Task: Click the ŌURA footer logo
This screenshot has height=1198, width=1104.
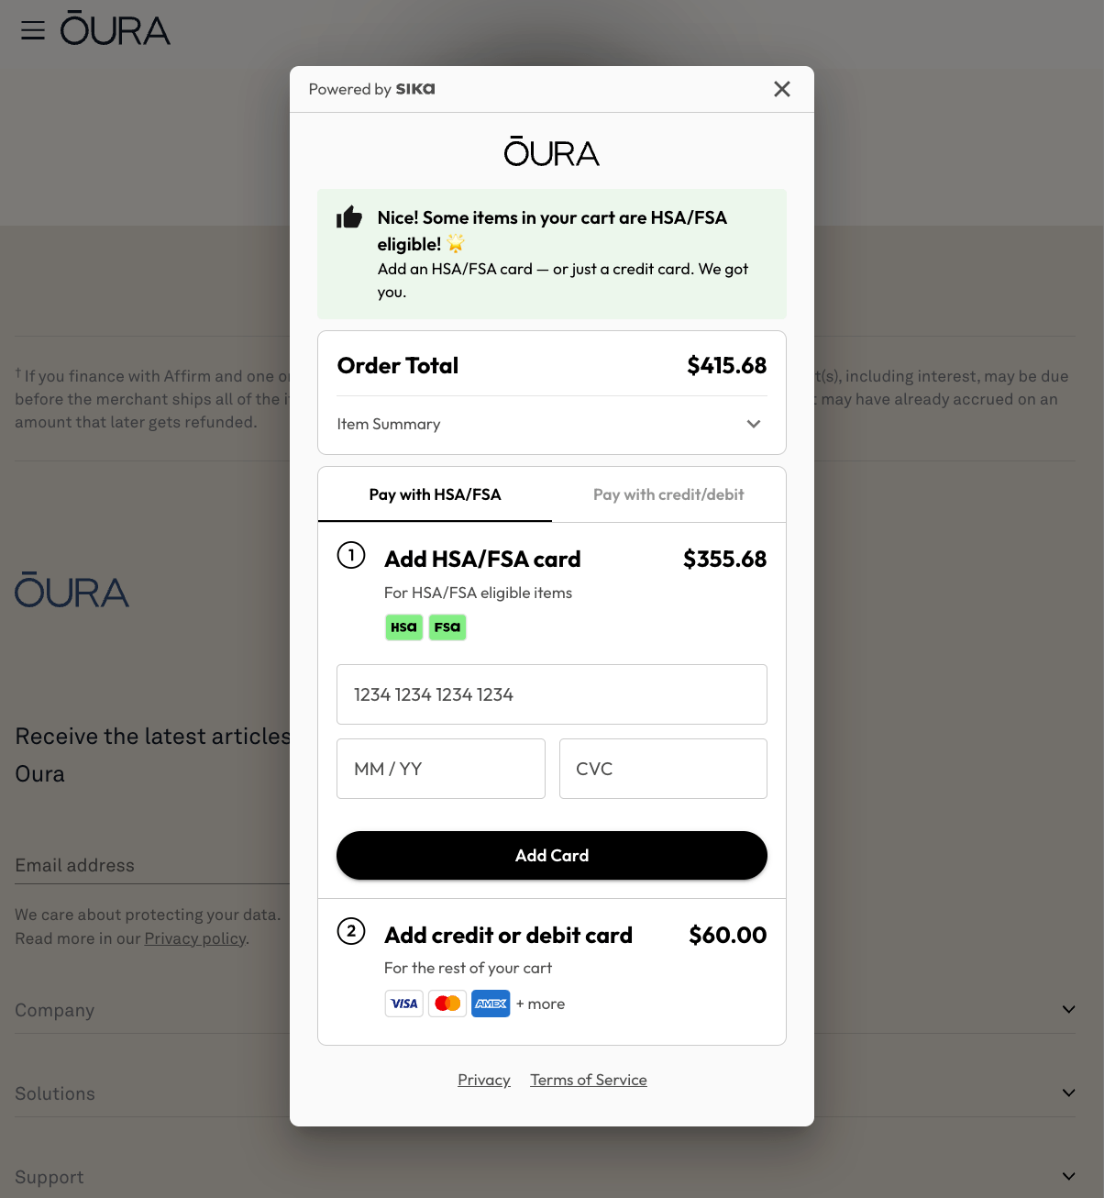Action: tap(72, 591)
